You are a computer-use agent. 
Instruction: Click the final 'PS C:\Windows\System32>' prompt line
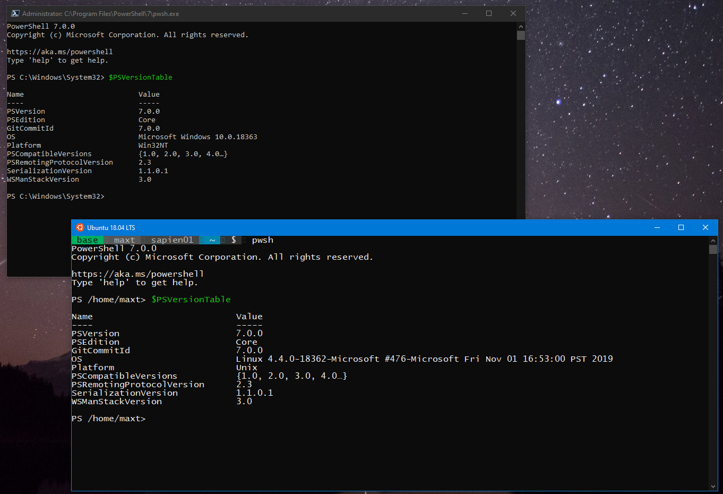coord(56,196)
